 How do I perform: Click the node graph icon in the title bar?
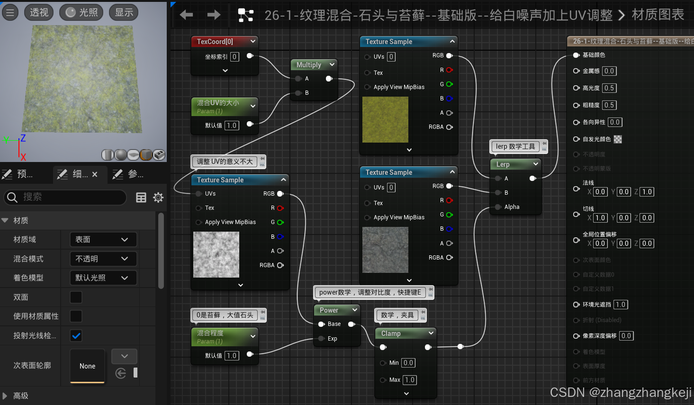(x=245, y=15)
